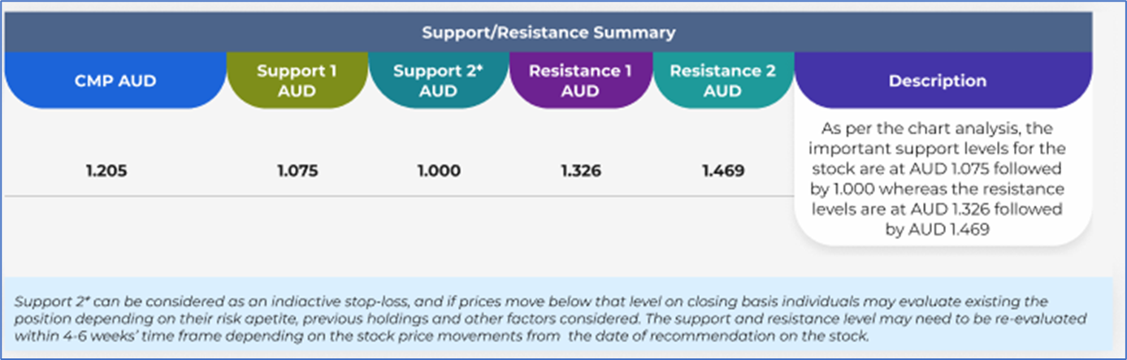The height and width of the screenshot is (360, 1127).
Task: Click the Resistance 1 table value 1.326
Action: coord(580,171)
